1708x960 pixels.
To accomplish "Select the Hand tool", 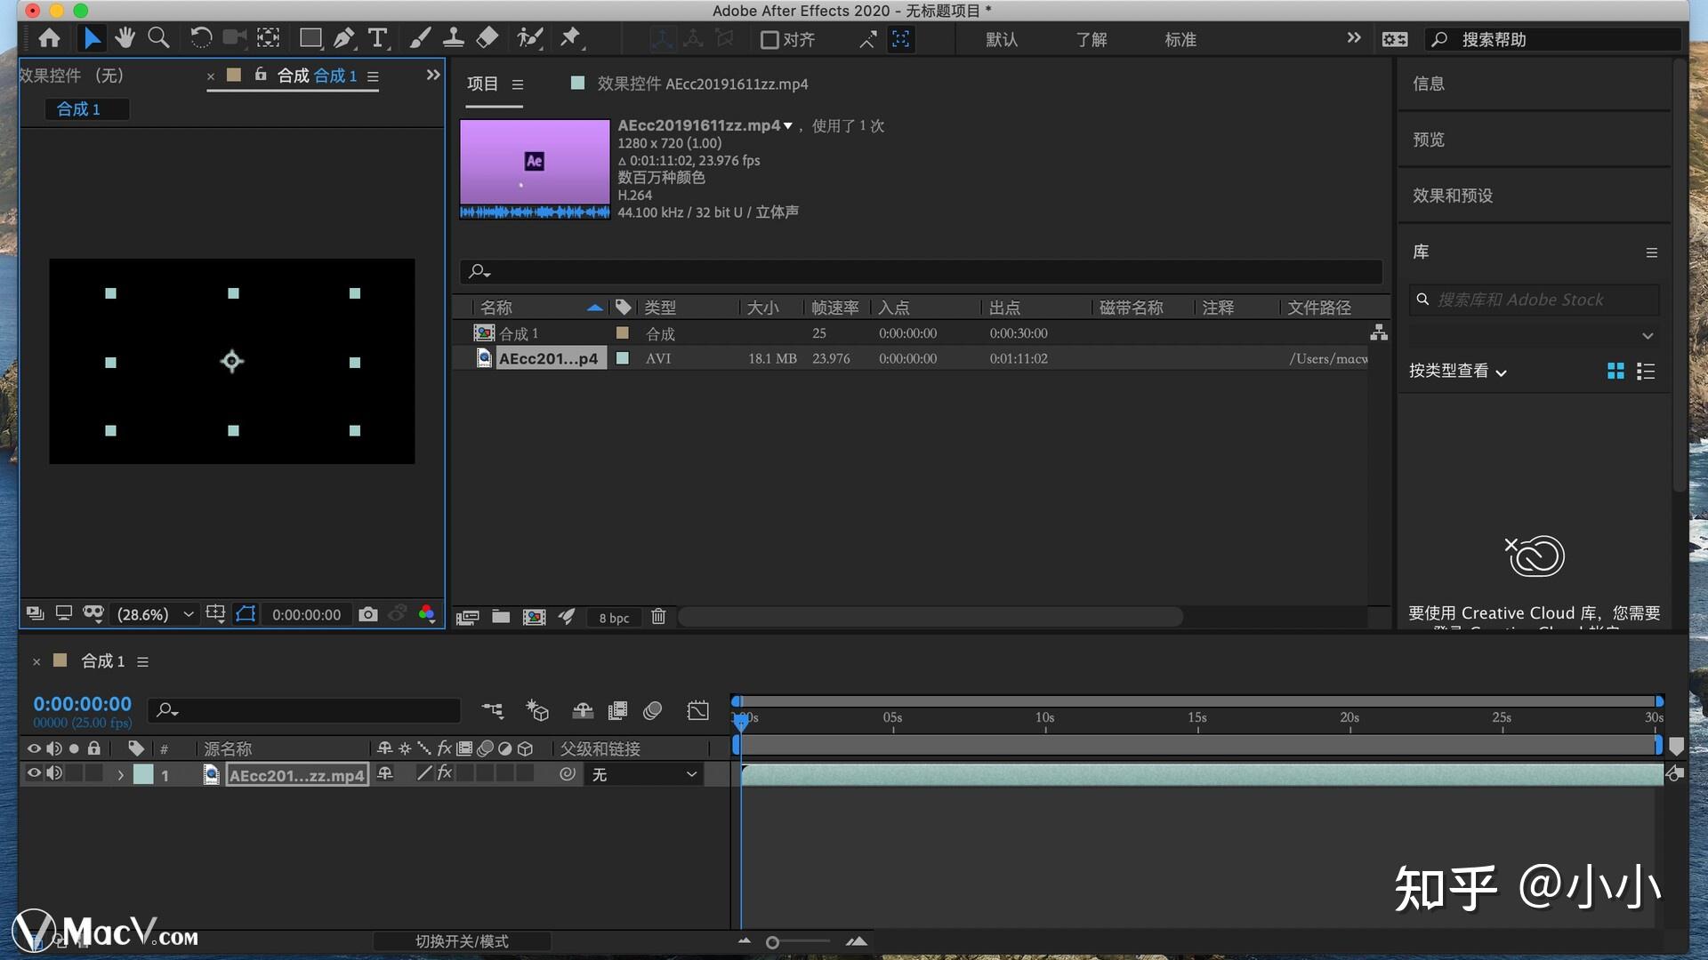I will pyautogui.click(x=125, y=38).
